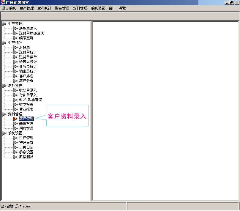The width and height of the screenshot is (240, 211).
Task: Open 送货单统计 tree item
Action: point(28,52)
